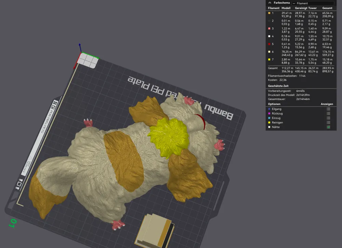Select the prime tower on the plate

coord(155,231)
